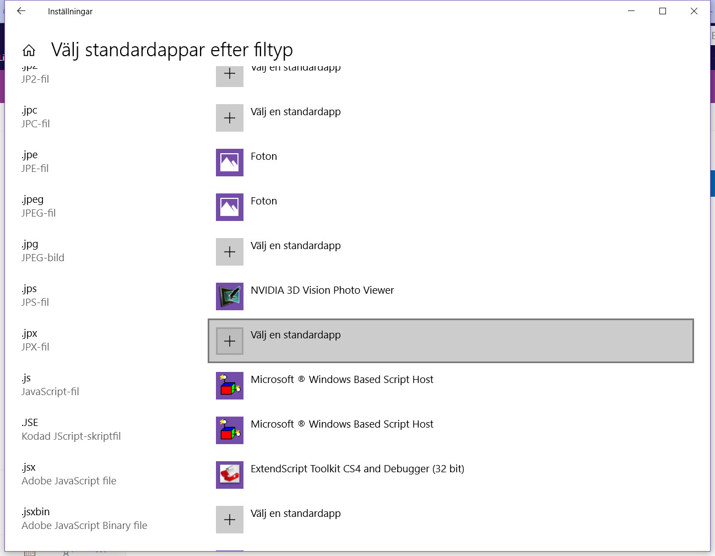Change the Foton default app for .jpeg
The width and height of the screenshot is (715, 556).
click(264, 201)
